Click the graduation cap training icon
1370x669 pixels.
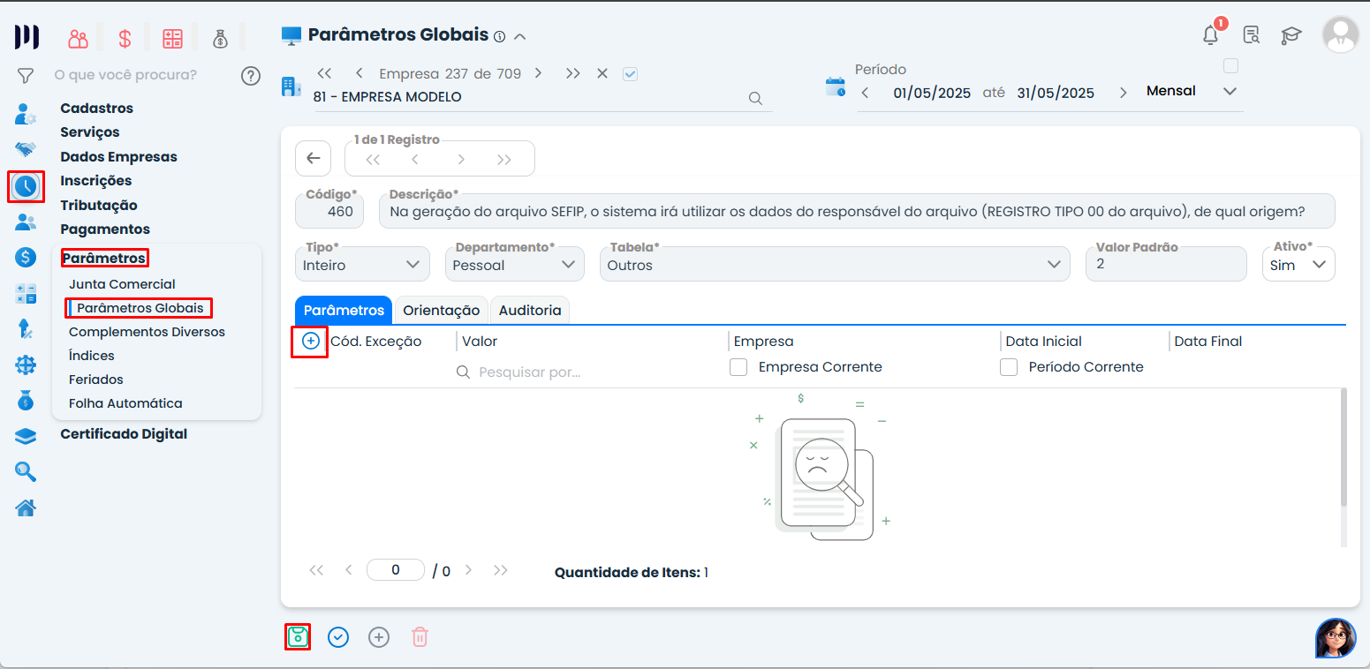coord(1291,35)
